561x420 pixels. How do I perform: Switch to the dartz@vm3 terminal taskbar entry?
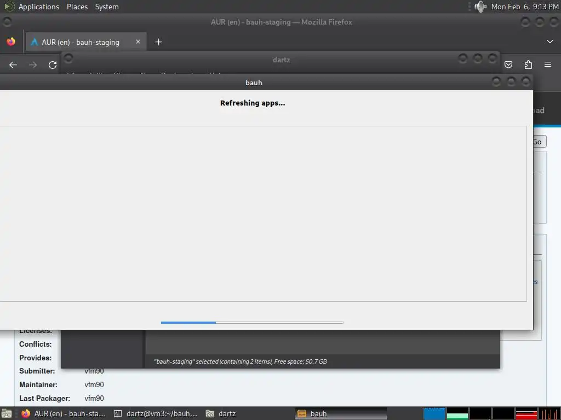[156, 413]
